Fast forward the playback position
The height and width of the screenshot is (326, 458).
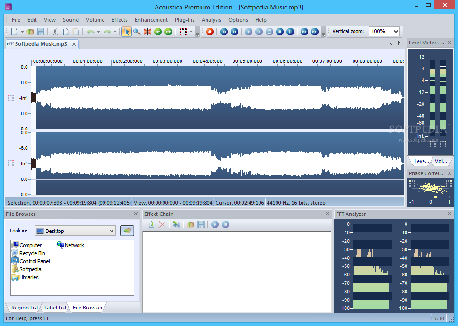click(304, 32)
